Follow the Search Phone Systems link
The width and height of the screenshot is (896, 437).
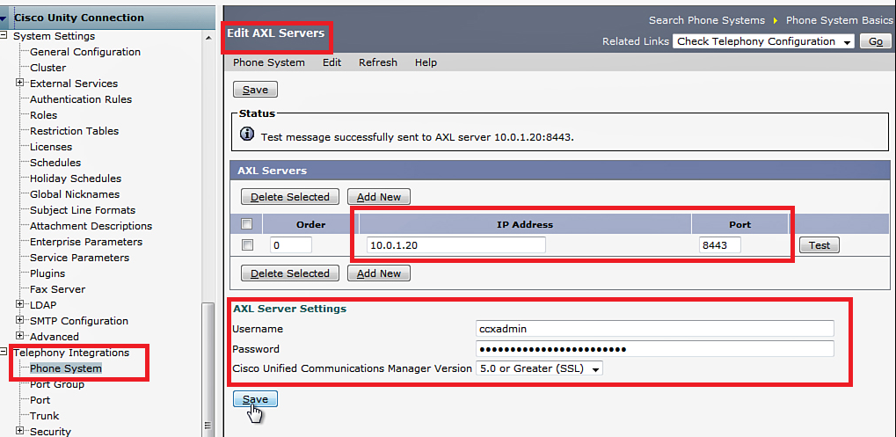click(x=707, y=20)
